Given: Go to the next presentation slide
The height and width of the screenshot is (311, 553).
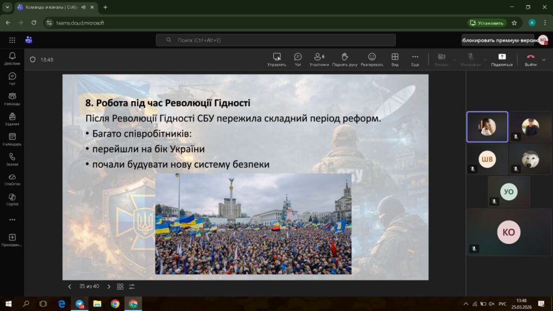Looking at the screenshot, I should click(109, 286).
